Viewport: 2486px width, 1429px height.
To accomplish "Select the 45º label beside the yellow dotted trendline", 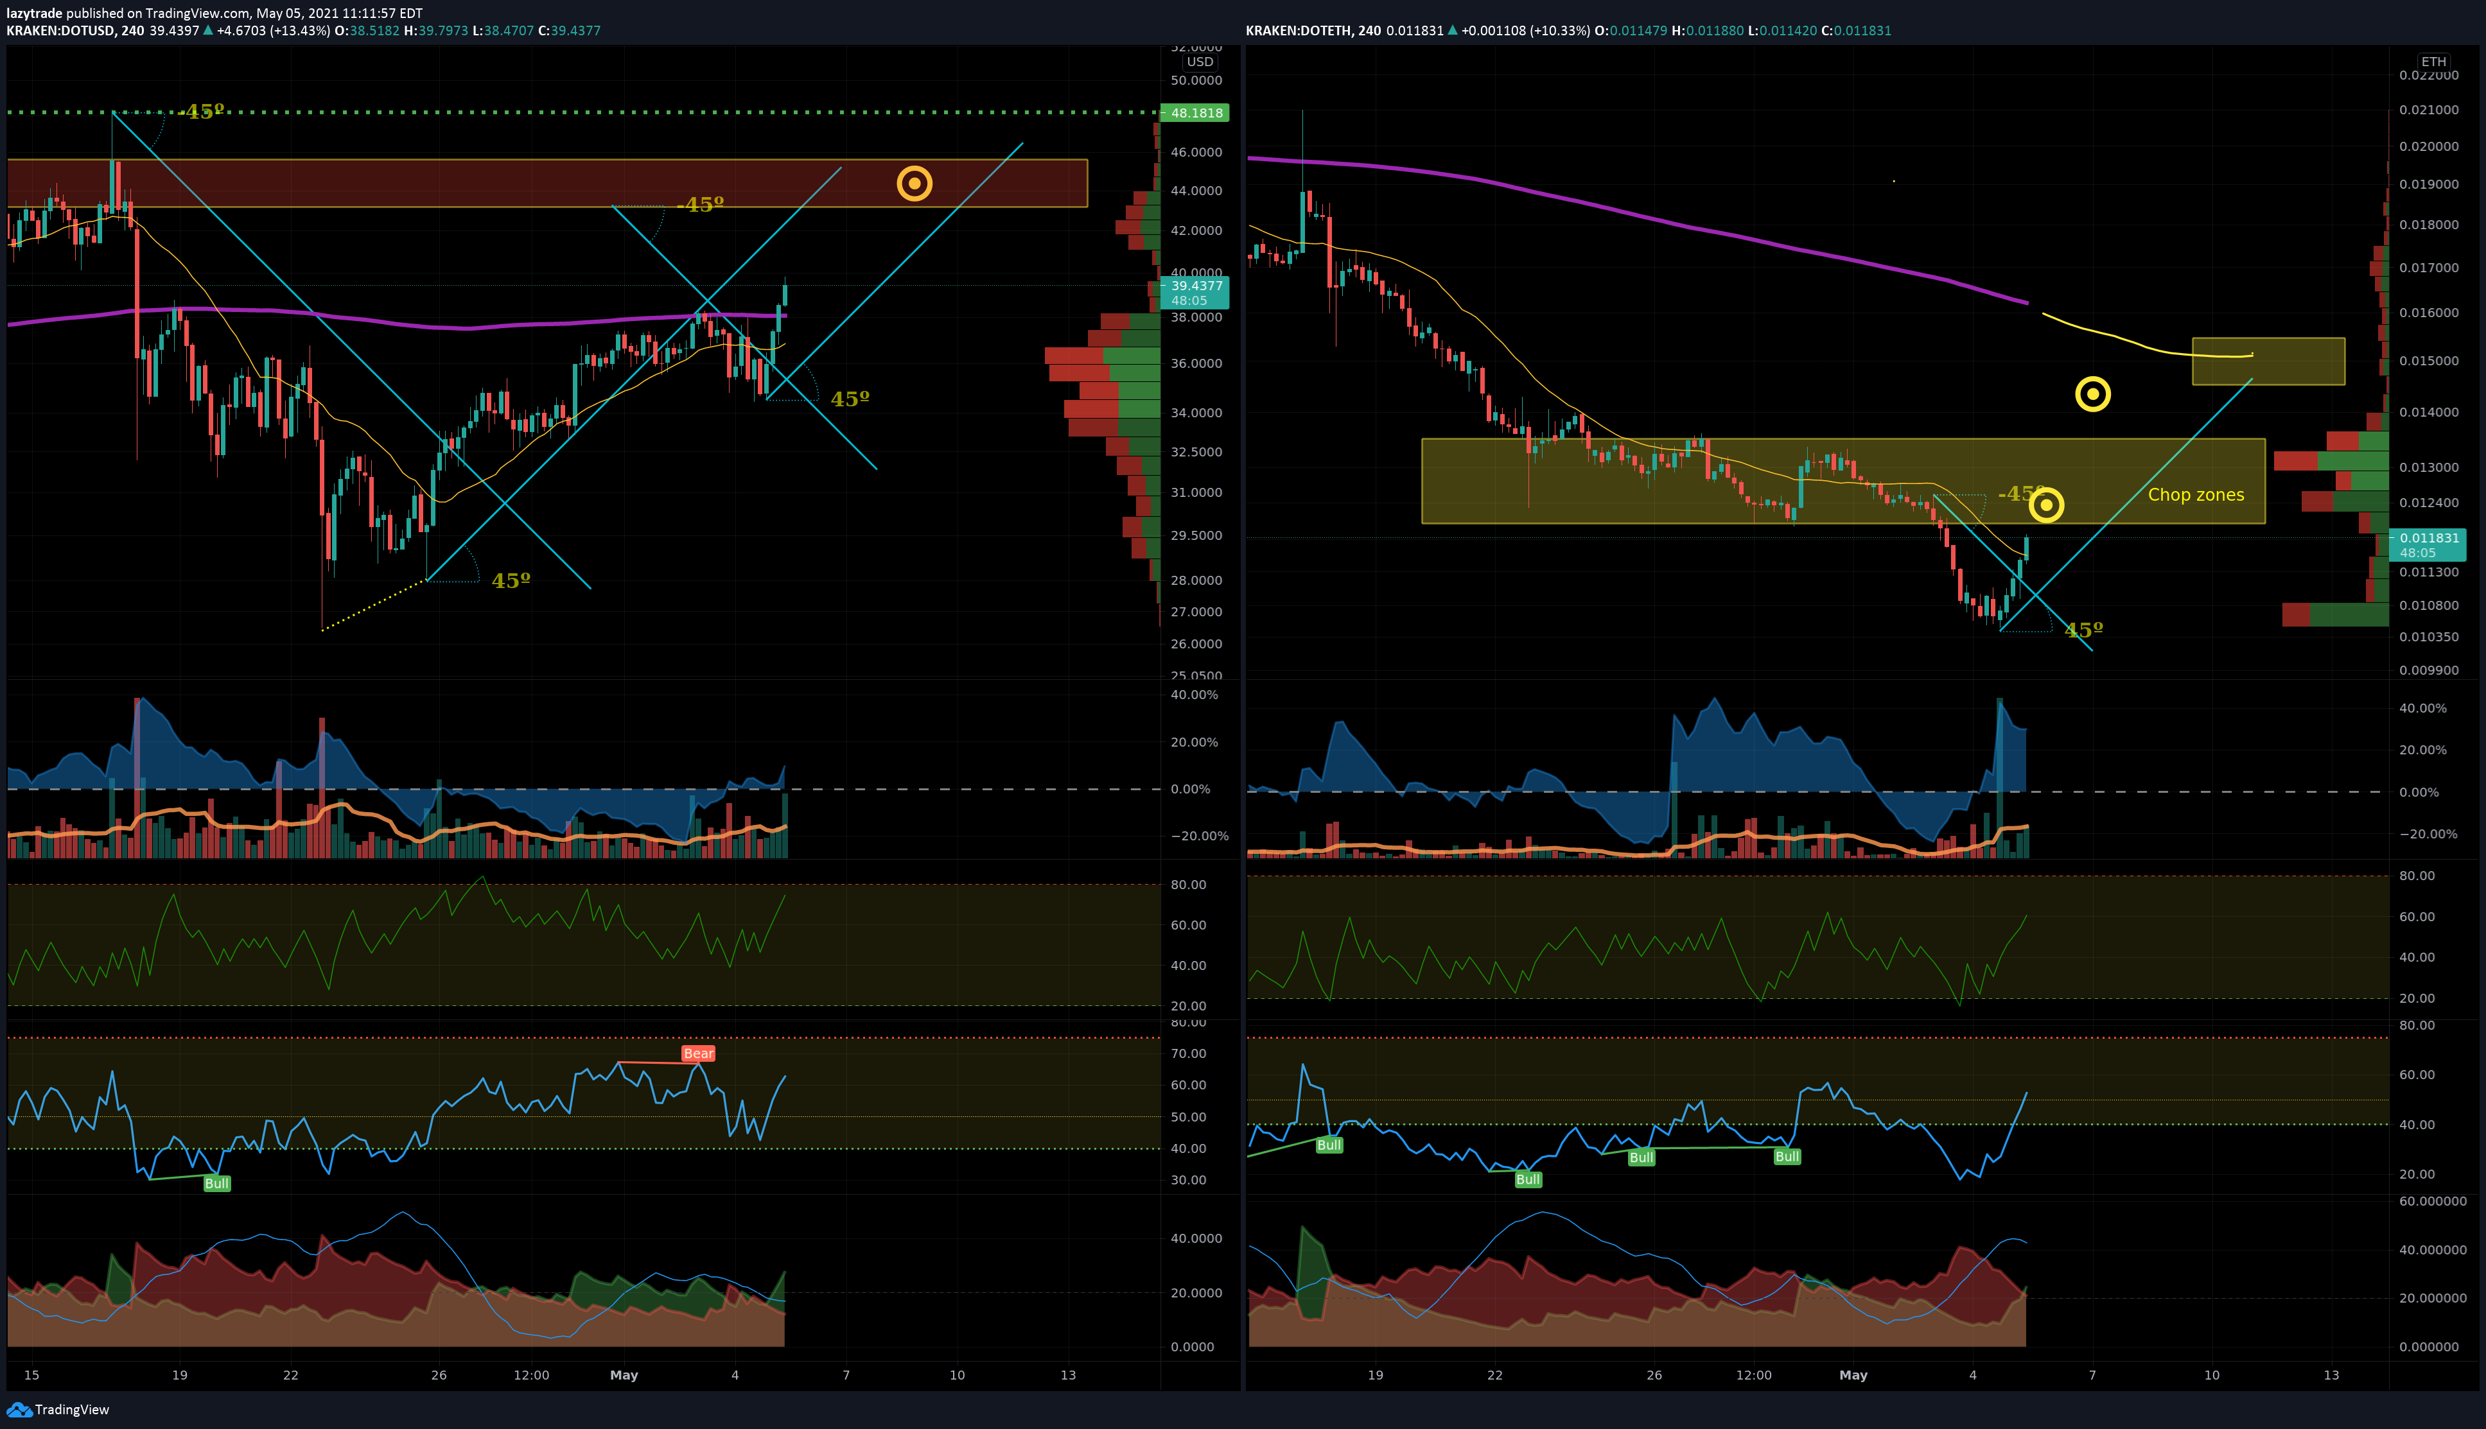I will pos(511,581).
